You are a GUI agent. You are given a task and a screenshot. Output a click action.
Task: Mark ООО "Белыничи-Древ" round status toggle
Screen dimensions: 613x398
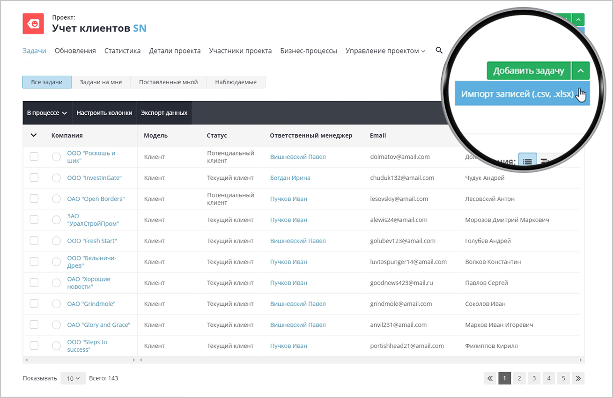click(x=56, y=262)
